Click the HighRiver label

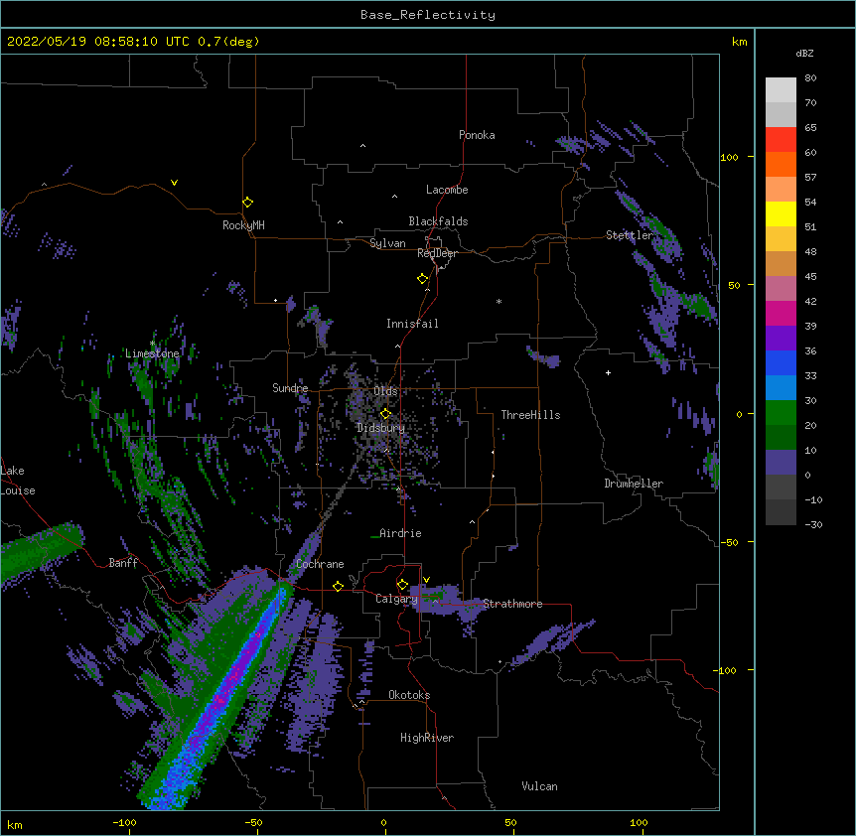pyautogui.click(x=427, y=738)
